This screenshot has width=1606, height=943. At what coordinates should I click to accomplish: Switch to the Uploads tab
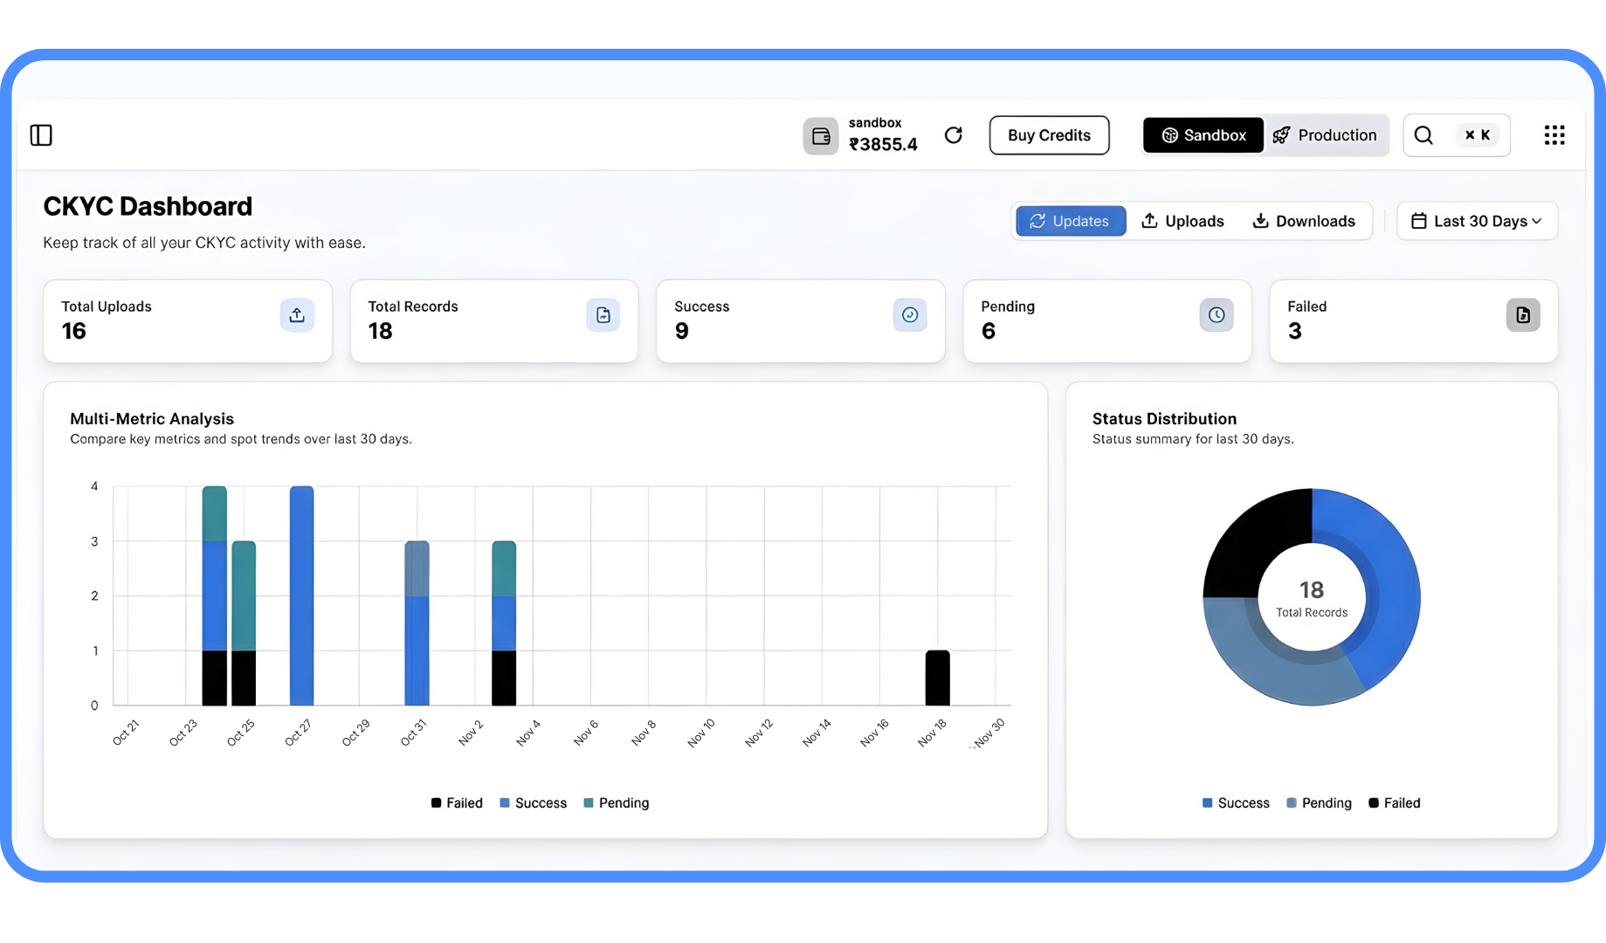pyautogui.click(x=1182, y=222)
